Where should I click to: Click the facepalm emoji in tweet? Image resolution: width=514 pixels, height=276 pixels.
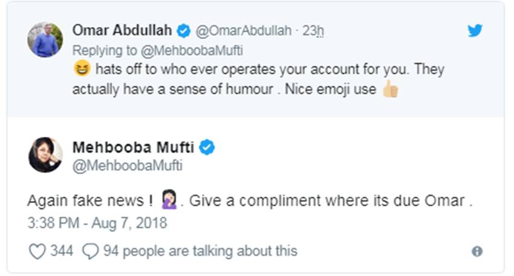click(x=169, y=202)
